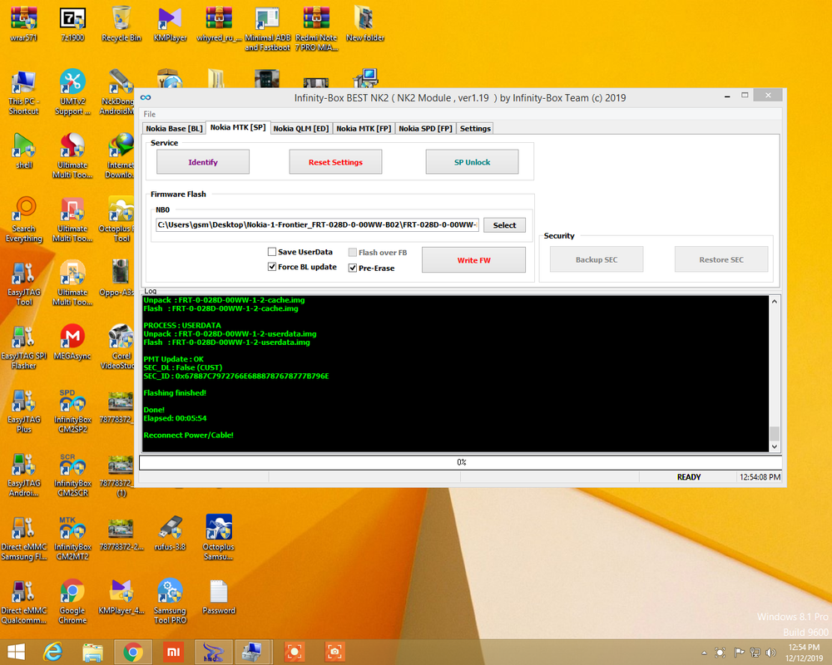Click the log scrollbar thumb

pos(774,433)
